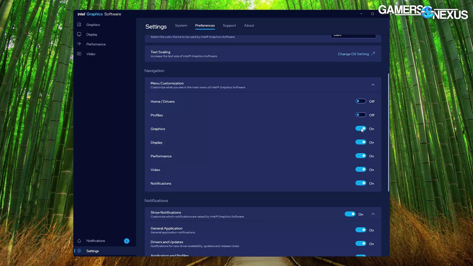This screenshot has width=473, height=266.
Task: Disable the Video menu toggle
Action: tap(361, 169)
